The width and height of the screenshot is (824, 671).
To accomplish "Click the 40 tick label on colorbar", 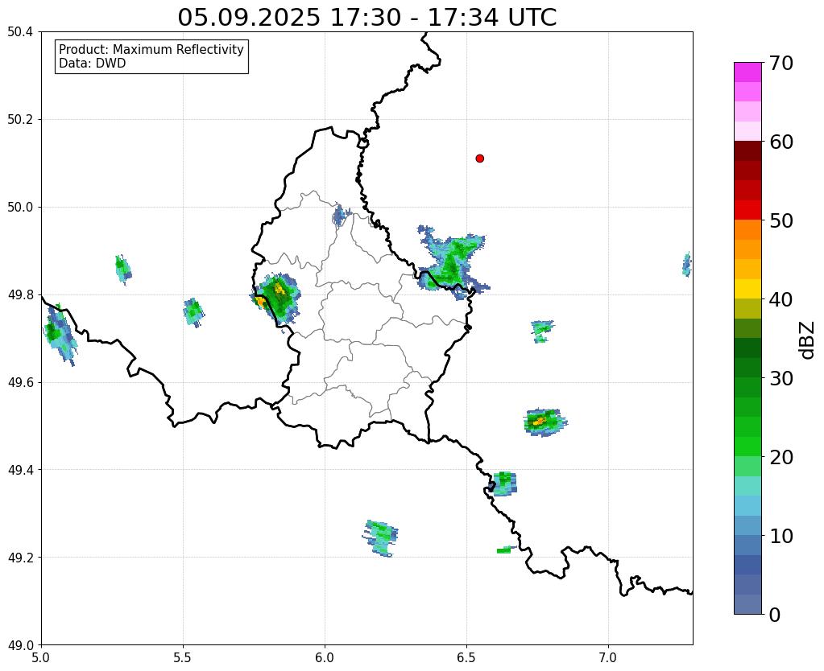I will click(781, 299).
